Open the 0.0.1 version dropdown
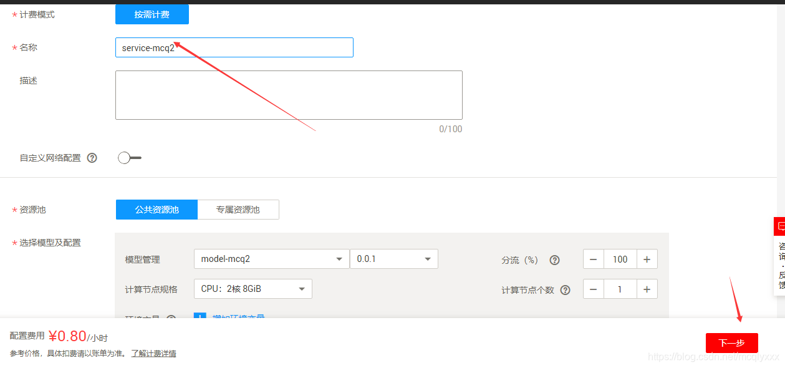785x368 pixels. [x=394, y=259]
